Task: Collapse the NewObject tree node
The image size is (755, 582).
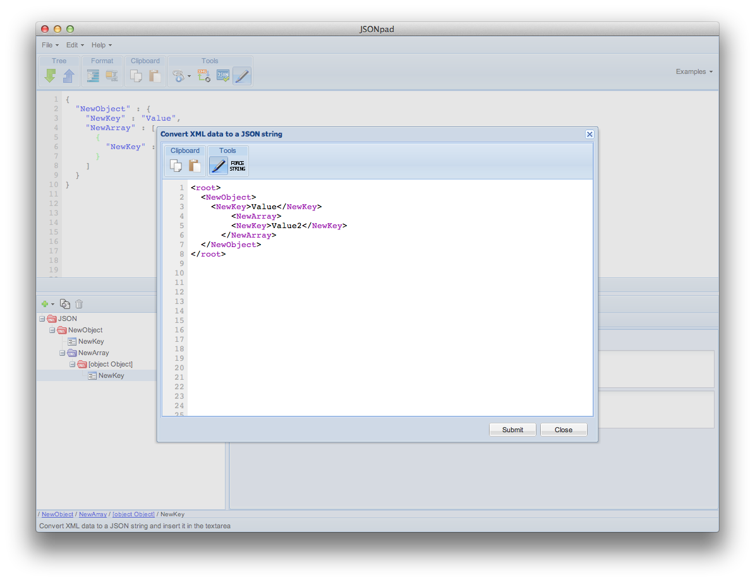Action: pos(52,330)
